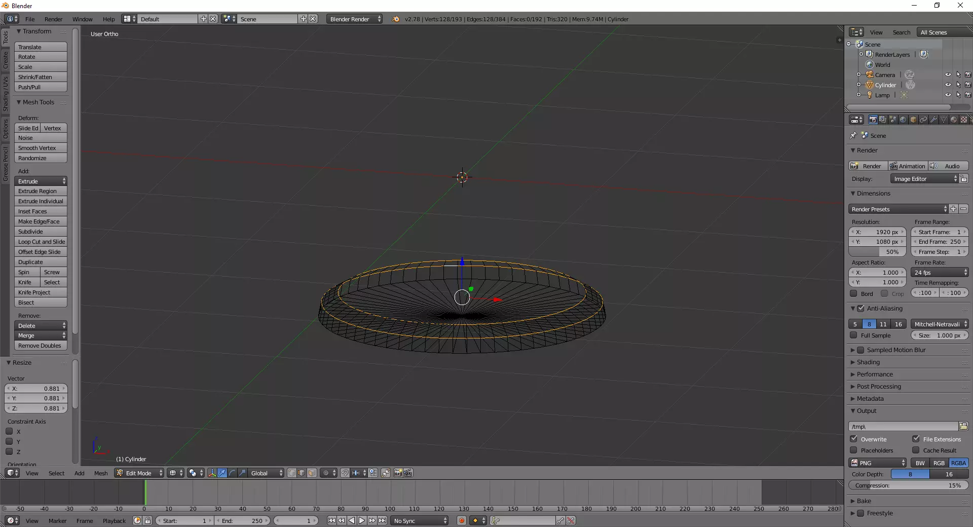Screen dimensions: 973x527
Task: Click the Material properties tab icon
Action: [954, 120]
